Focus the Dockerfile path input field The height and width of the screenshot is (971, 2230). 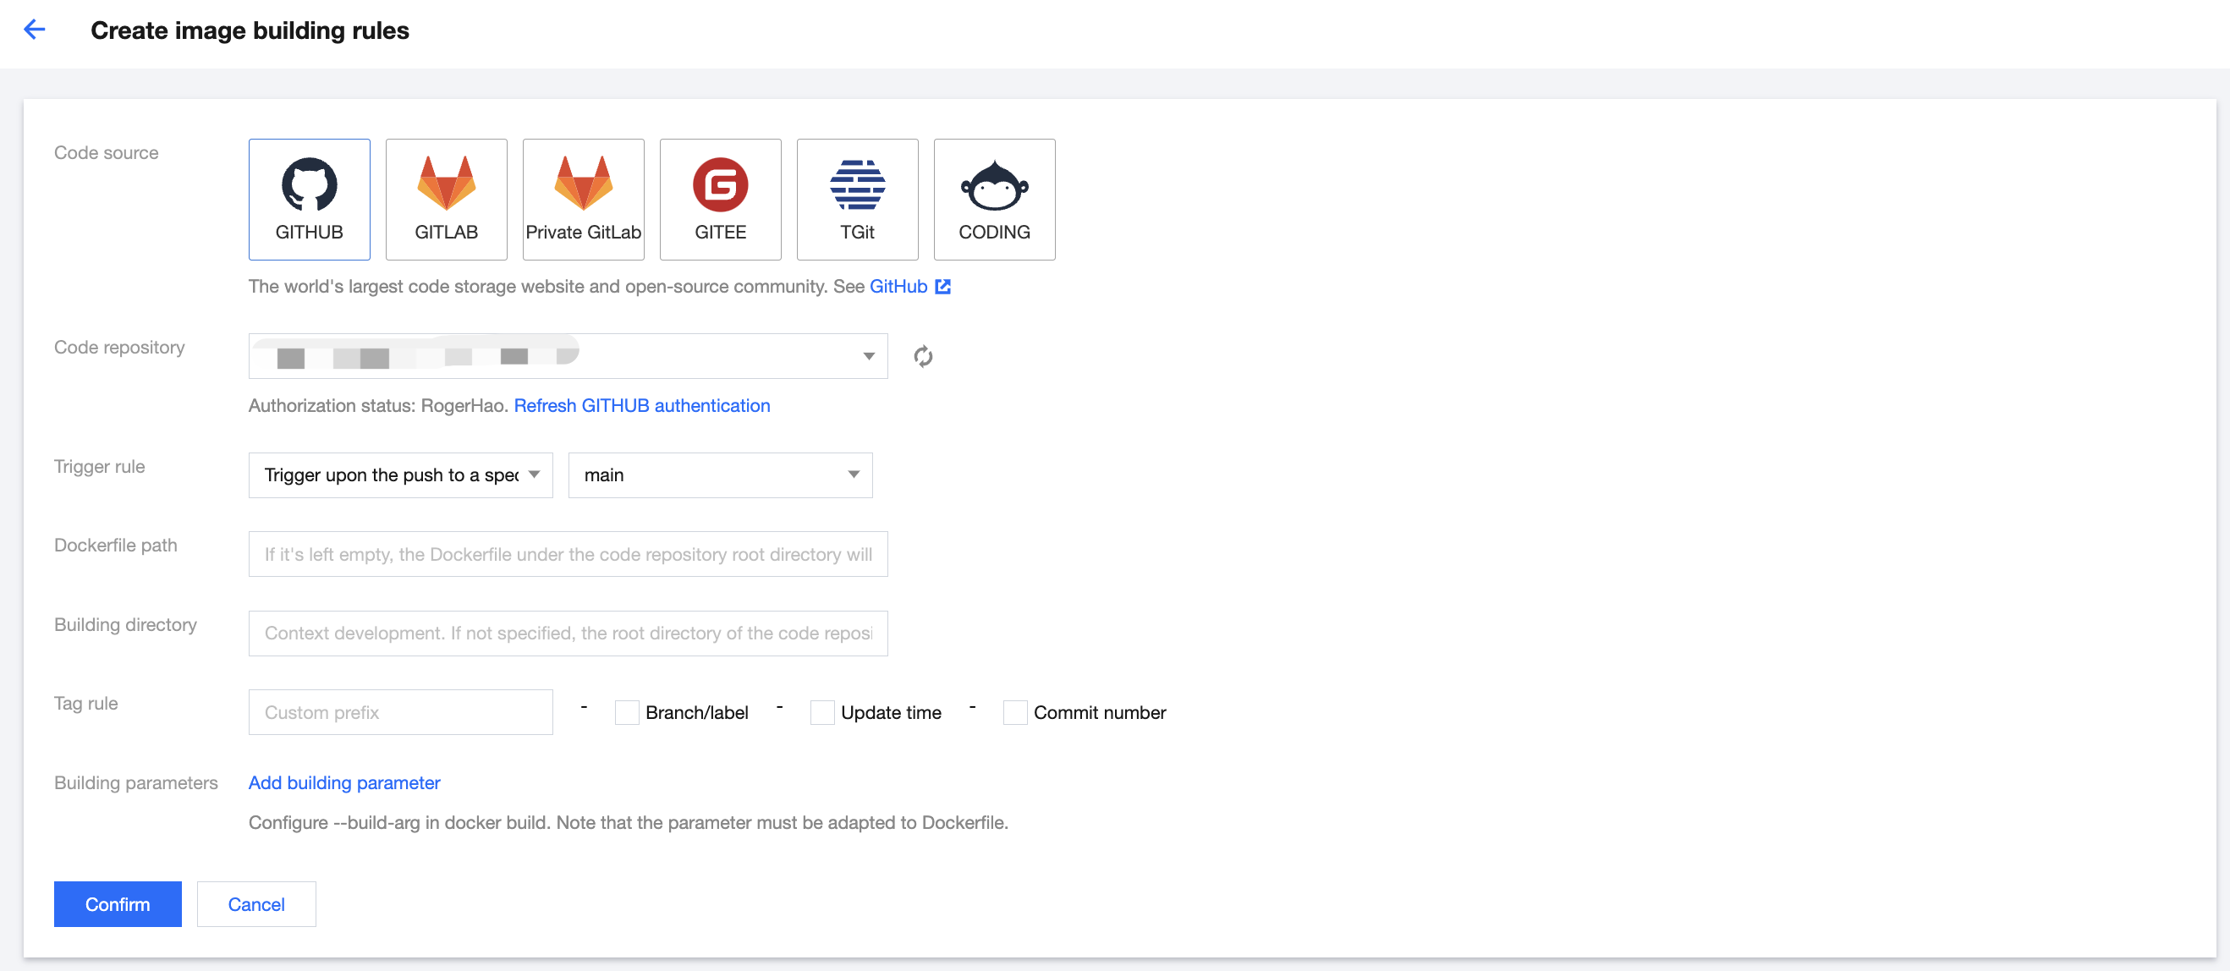coord(568,554)
